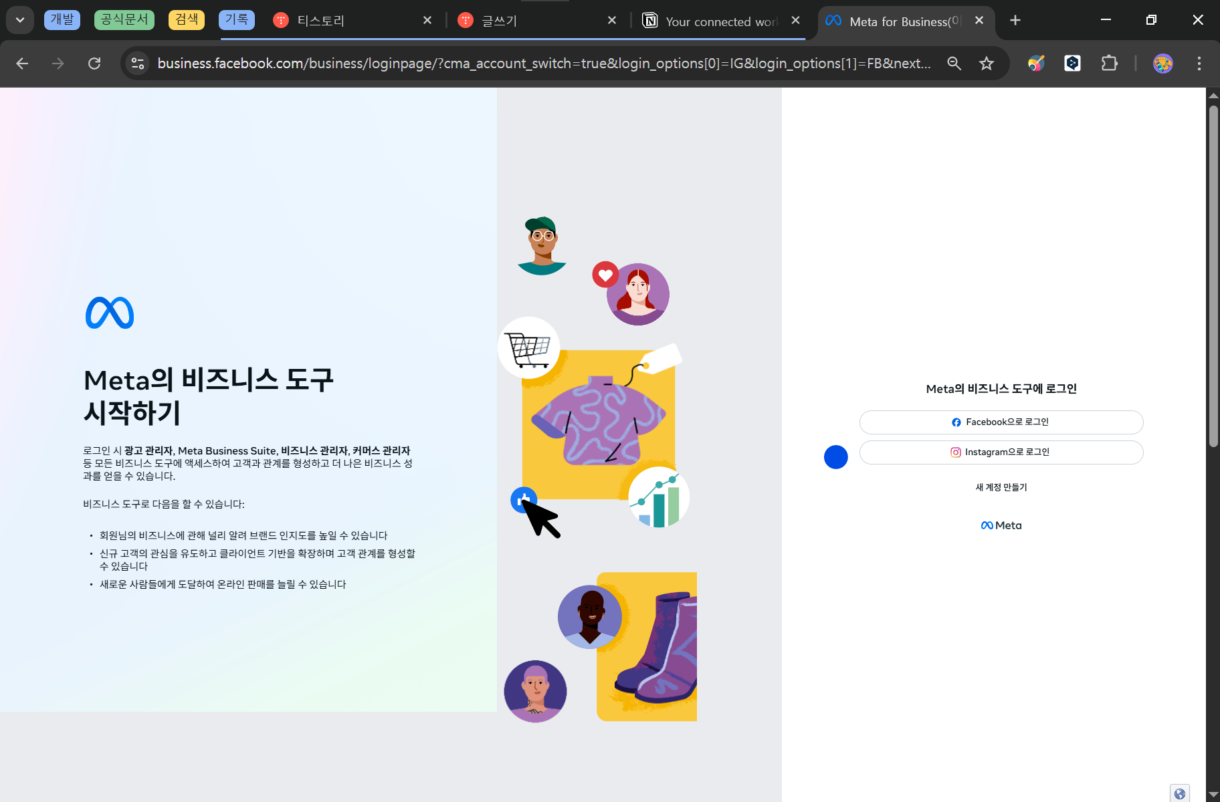Viewport: 1220px width, 802px height.
Task: Click the purple-haired person avatar
Action: click(x=535, y=691)
